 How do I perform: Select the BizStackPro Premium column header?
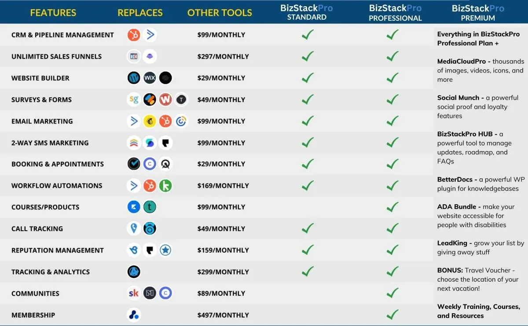pyautogui.click(x=478, y=13)
